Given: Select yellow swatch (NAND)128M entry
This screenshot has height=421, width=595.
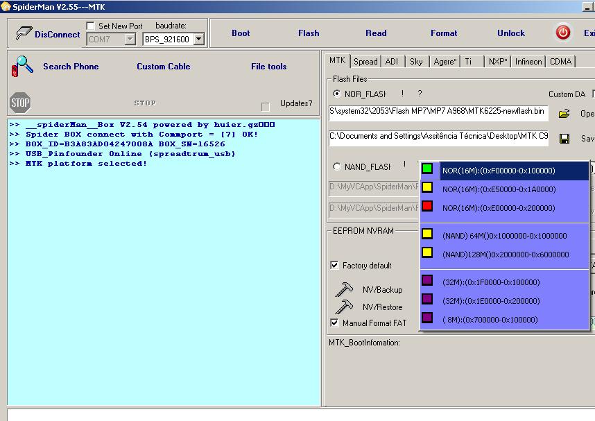Looking at the screenshot, I should pyautogui.click(x=427, y=252).
